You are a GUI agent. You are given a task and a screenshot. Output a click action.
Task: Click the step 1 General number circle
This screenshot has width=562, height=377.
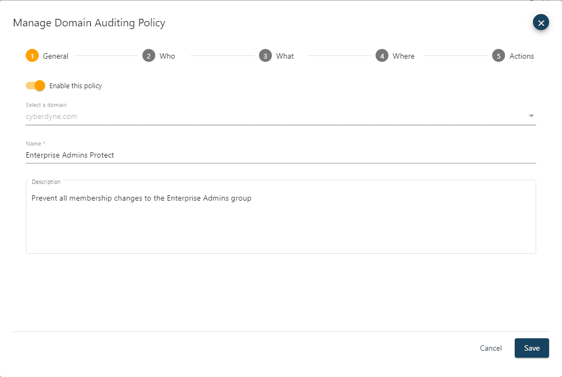[x=32, y=56]
